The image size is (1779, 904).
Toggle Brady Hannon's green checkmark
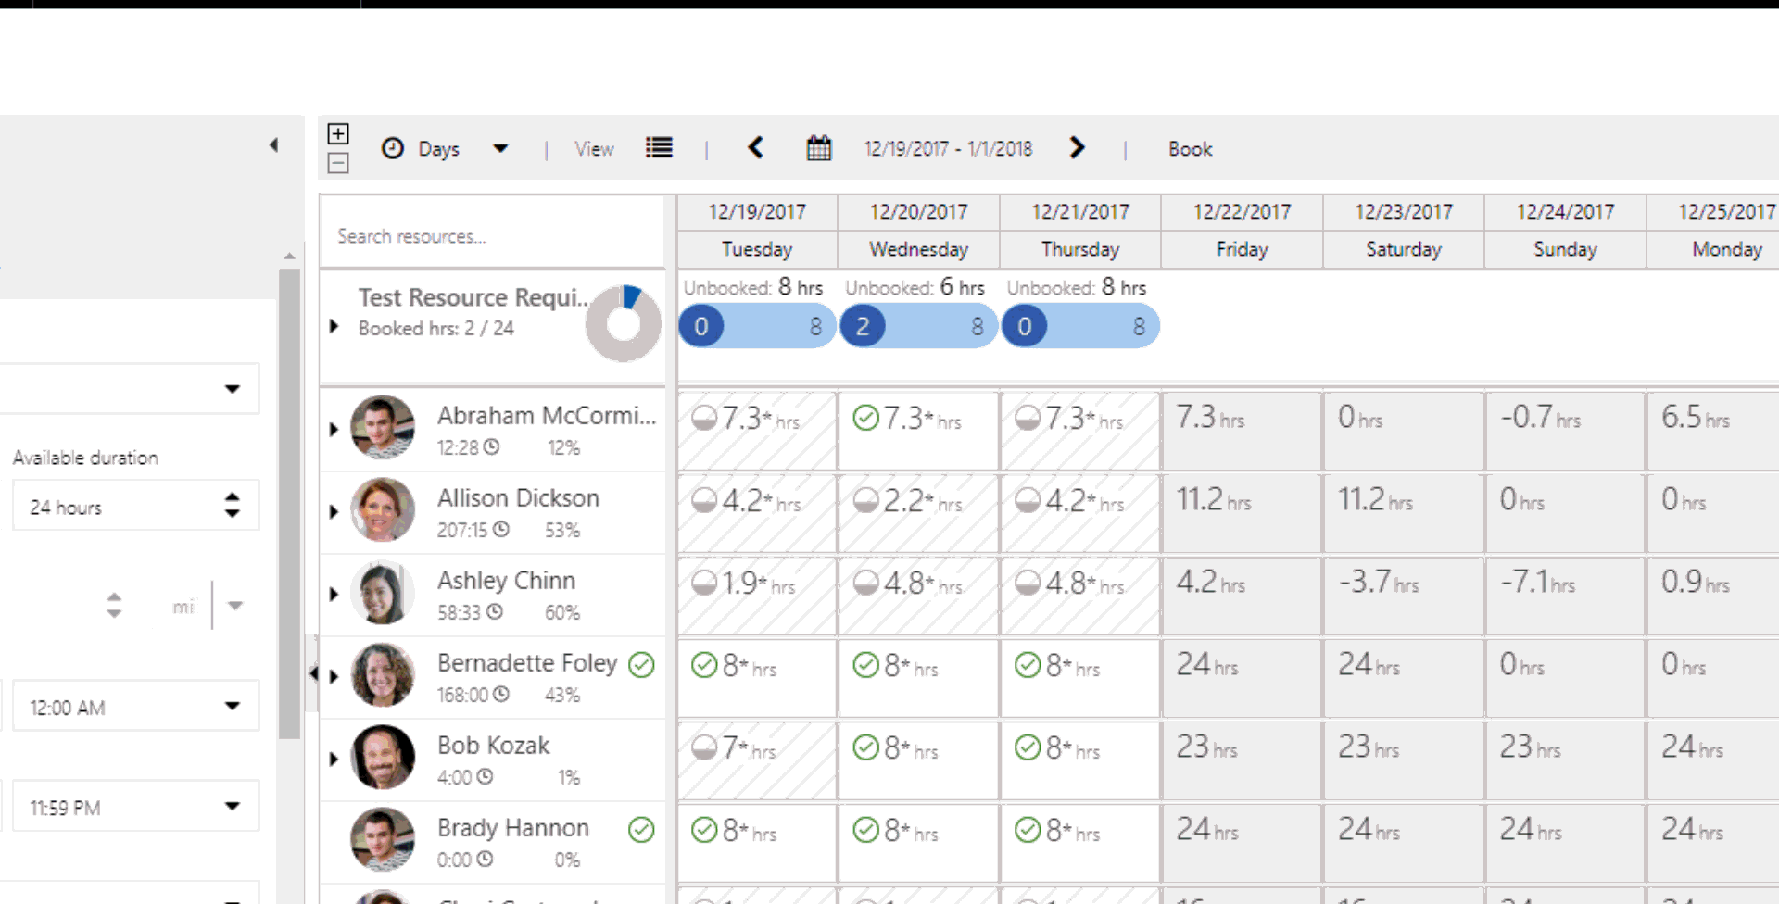641,829
